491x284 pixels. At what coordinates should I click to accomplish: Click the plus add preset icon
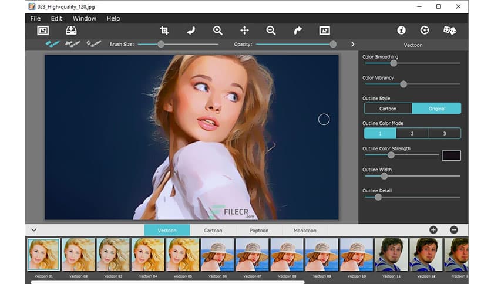click(x=433, y=230)
